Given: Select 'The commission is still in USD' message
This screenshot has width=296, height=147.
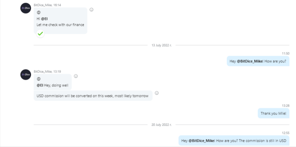Looking at the screenshot, I should tap(234, 141).
